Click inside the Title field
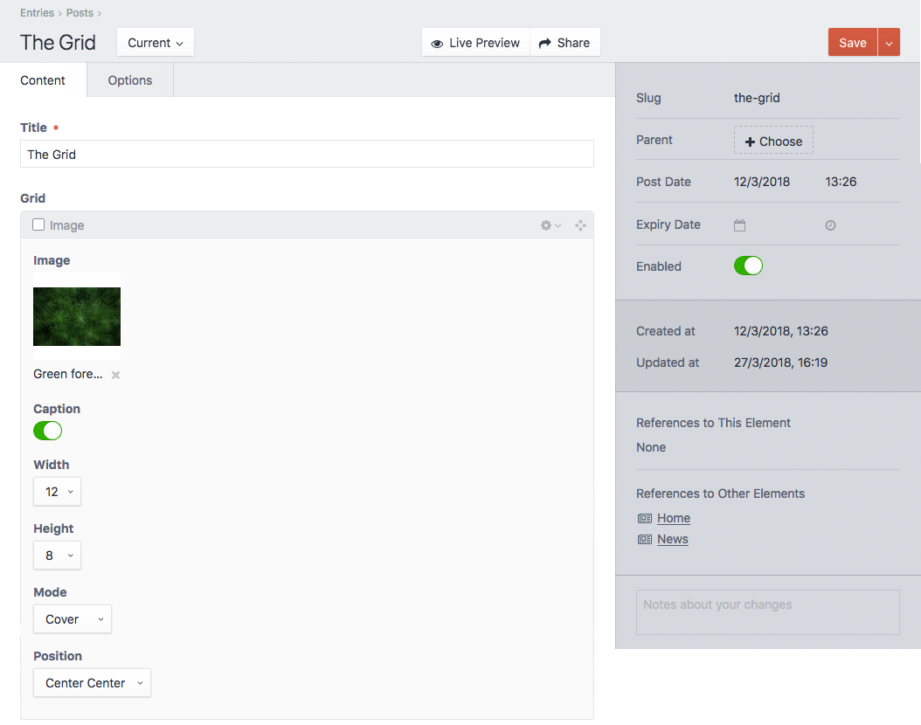The image size is (921, 725). point(306,154)
